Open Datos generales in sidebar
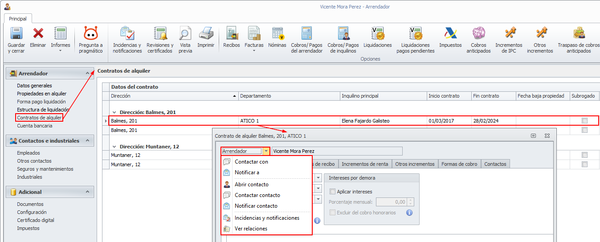600x242 pixels. [34, 86]
